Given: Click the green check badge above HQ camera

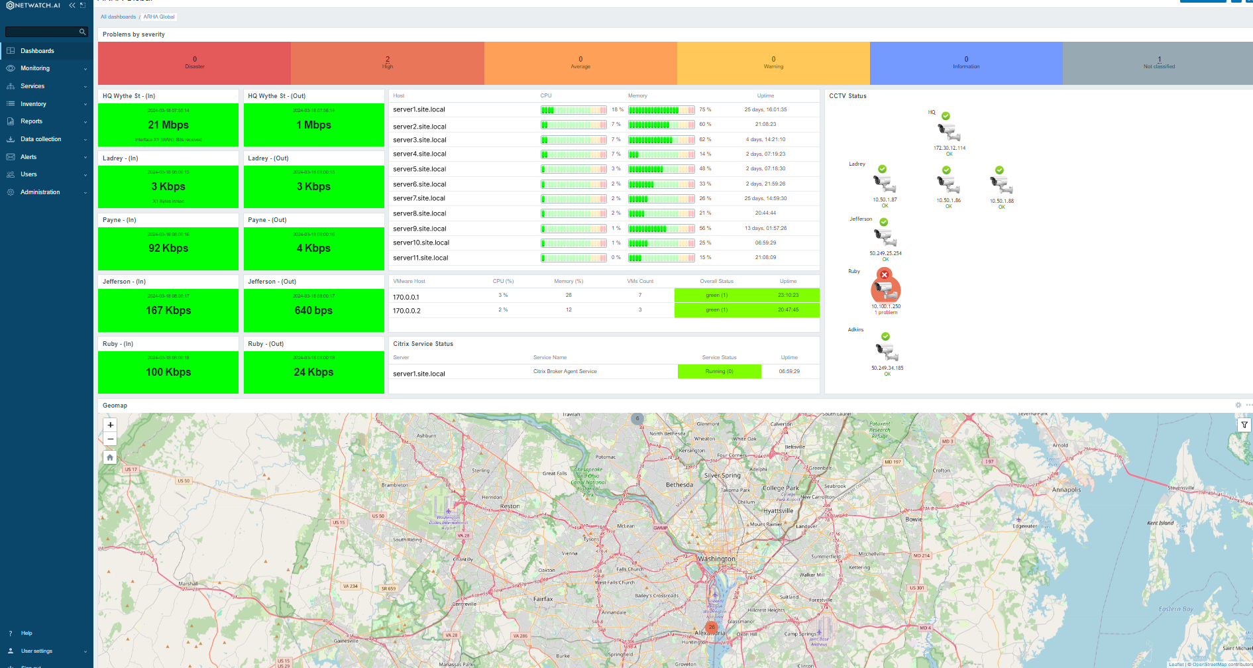Looking at the screenshot, I should 946,116.
